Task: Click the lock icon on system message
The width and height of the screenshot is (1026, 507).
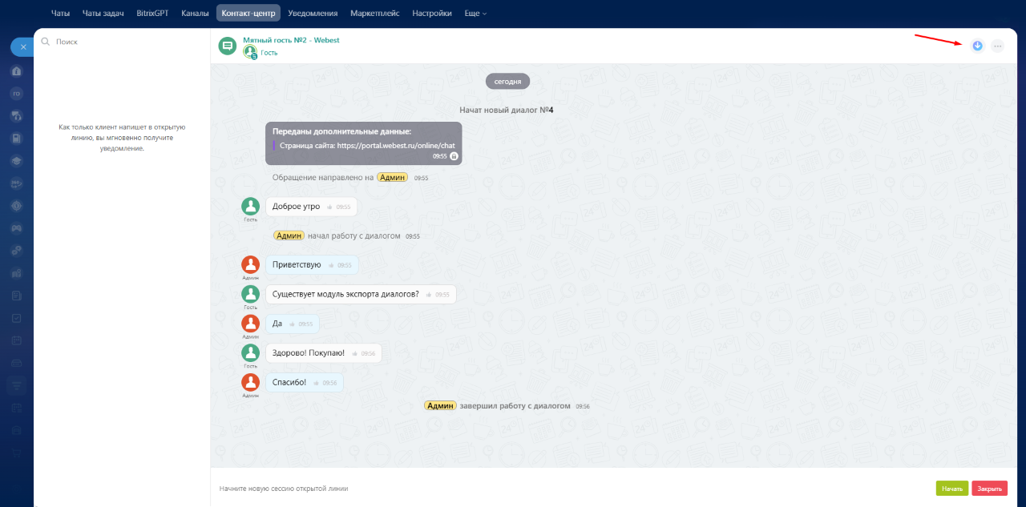Action: pyautogui.click(x=454, y=156)
